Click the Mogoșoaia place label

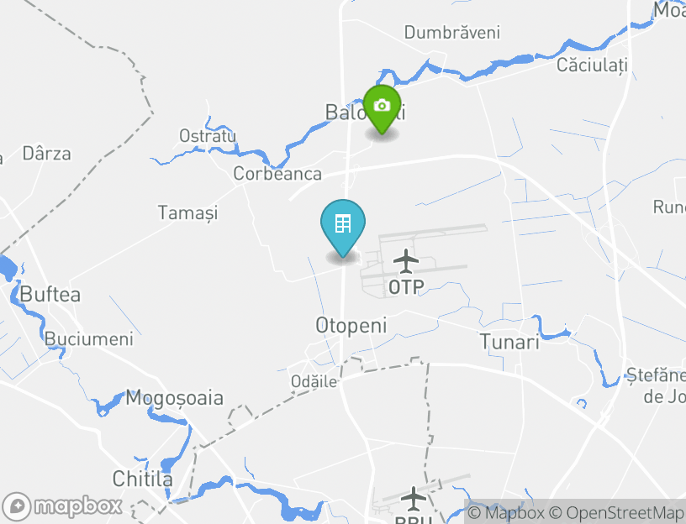tap(175, 399)
